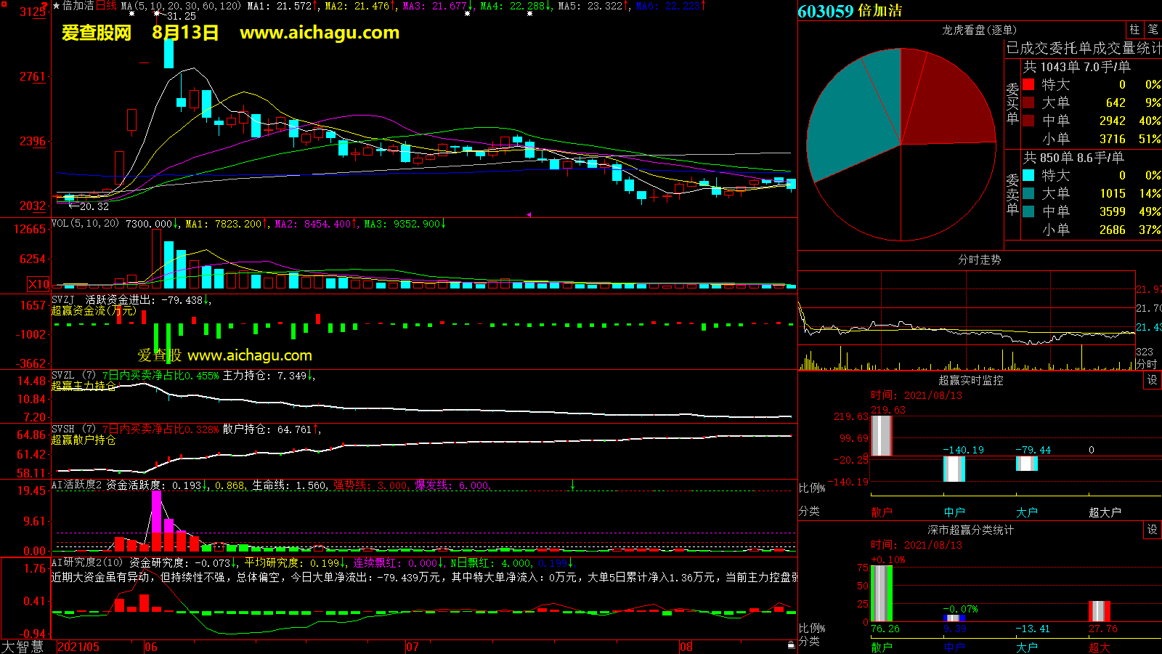Click the 大智慧 logo at bottom left
1162x654 pixels.
pyautogui.click(x=23, y=647)
